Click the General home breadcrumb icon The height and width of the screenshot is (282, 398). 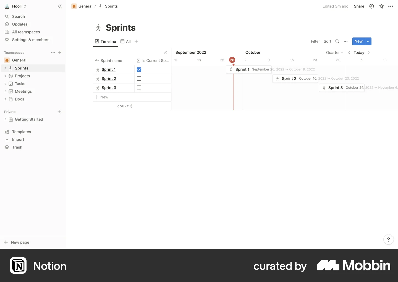pos(74,6)
